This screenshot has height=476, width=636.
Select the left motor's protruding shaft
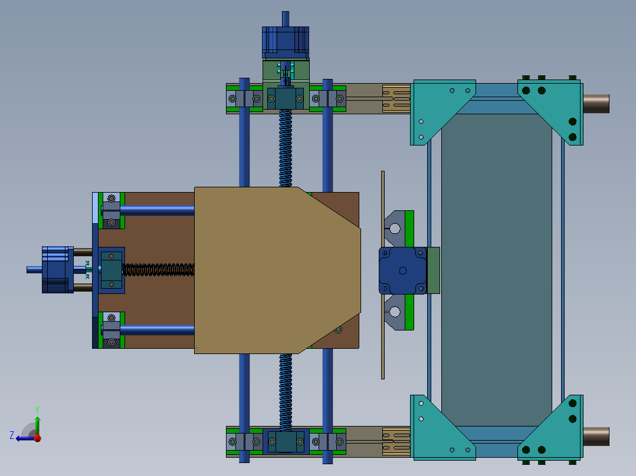coord(34,269)
